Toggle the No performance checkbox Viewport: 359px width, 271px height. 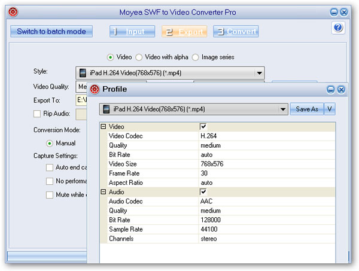(x=50, y=181)
